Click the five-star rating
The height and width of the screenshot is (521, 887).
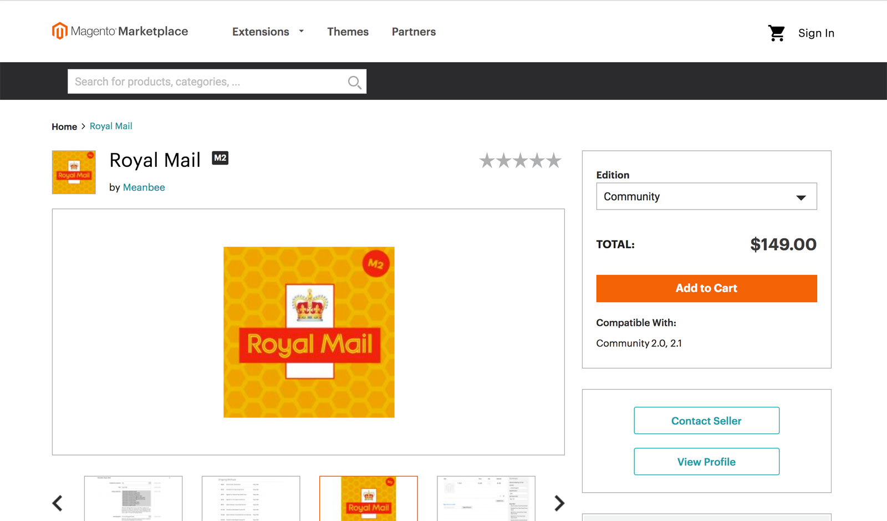coord(520,161)
